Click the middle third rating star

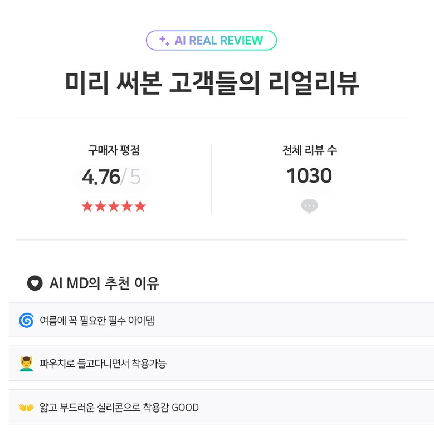(114, 207)
